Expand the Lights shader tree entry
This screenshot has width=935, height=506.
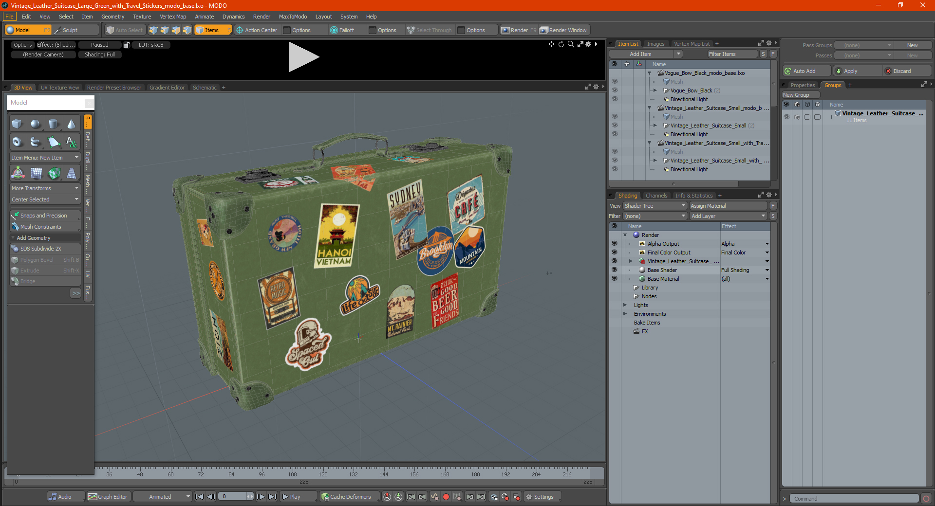click(625, 305)
